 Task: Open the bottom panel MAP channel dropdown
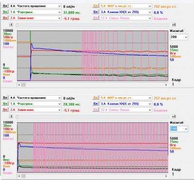point(126,98)
